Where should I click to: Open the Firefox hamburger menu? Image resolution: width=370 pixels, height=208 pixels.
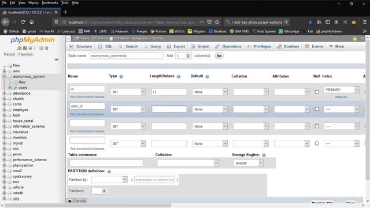[365, 22]
